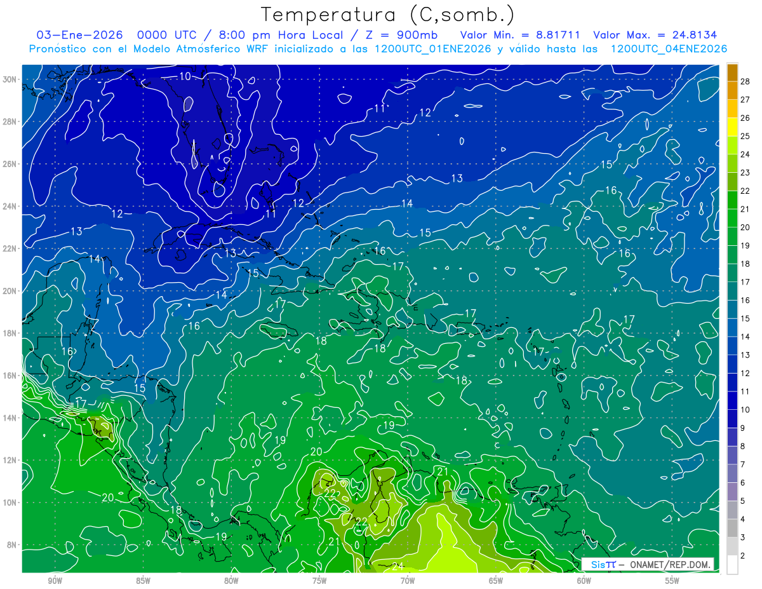Click longitude axis label "90W"
This screenshot has height=589, width=762.
[55, 581]
